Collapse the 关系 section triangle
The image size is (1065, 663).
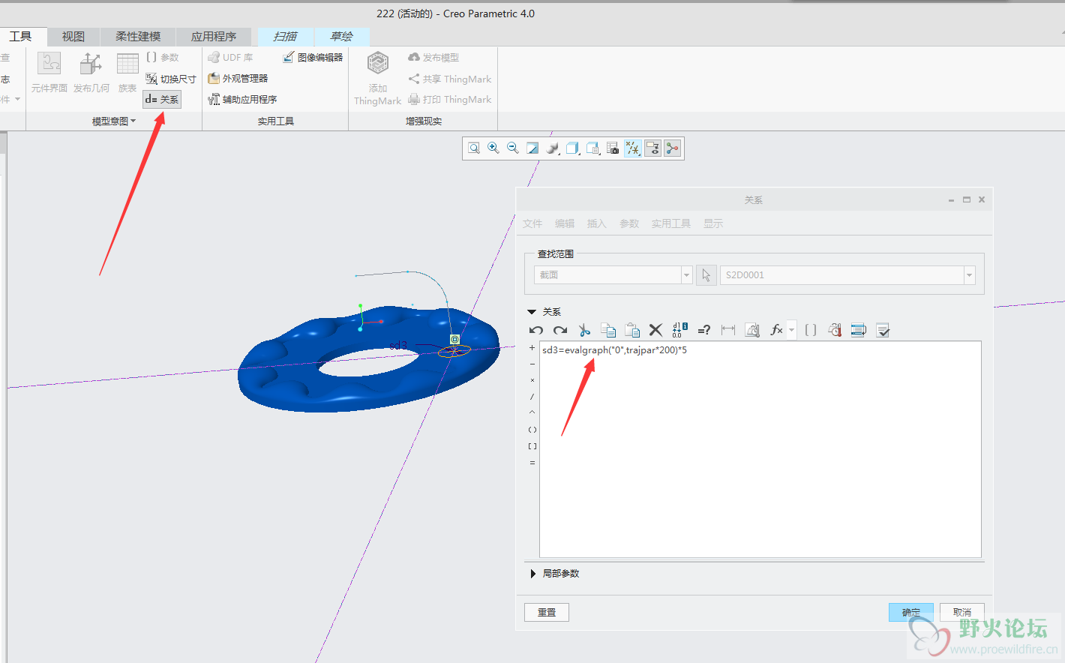click(x=532, y=312)
